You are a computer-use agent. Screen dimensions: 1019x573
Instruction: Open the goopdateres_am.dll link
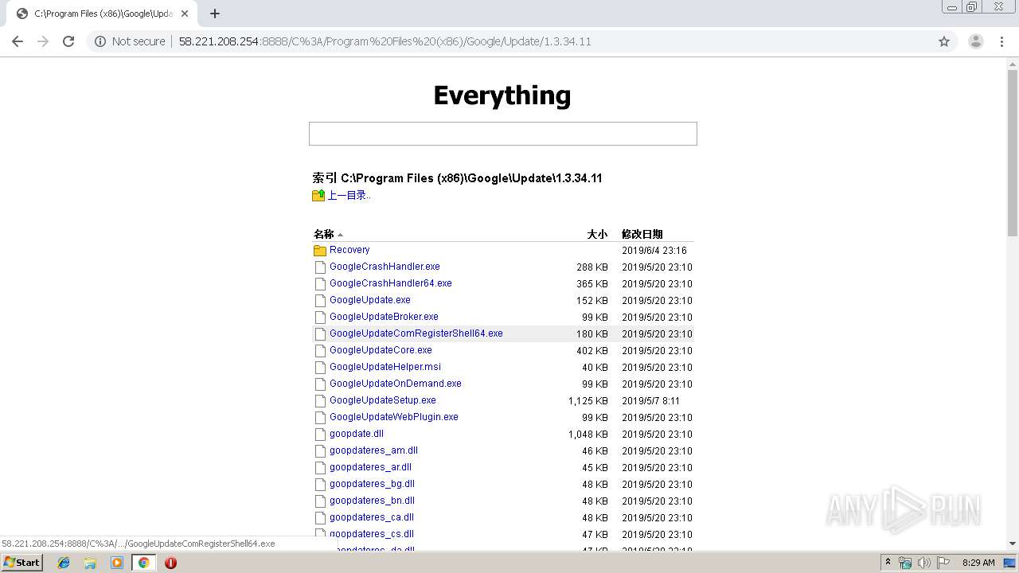click(x=373, y=450)
